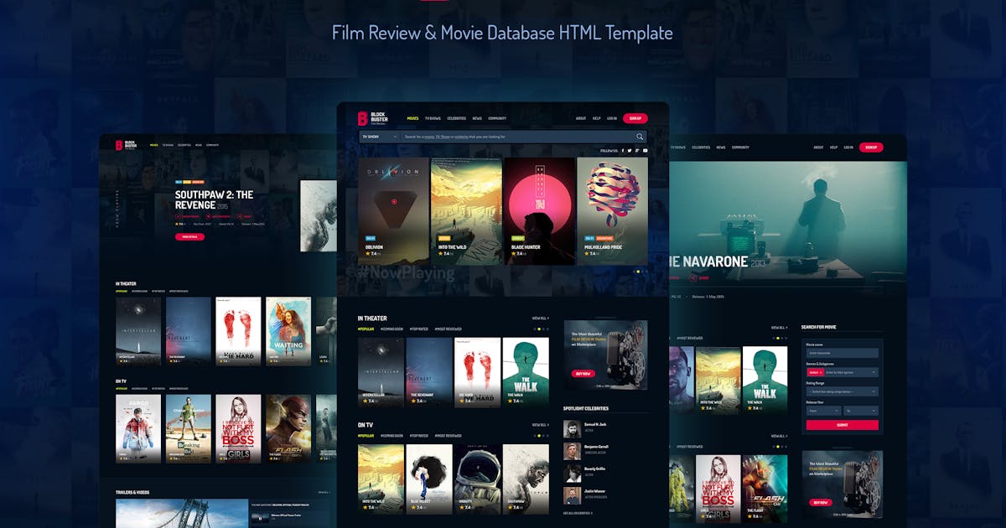Viewport: 1006px width, 528px height.
Task: Open Waiting poster in left window In Theater
Action: coord(288,331)
